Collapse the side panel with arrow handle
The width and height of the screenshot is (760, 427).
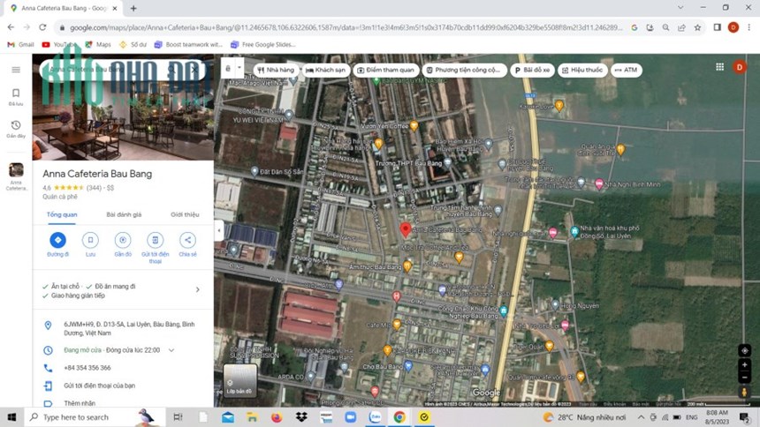[218, 230]
